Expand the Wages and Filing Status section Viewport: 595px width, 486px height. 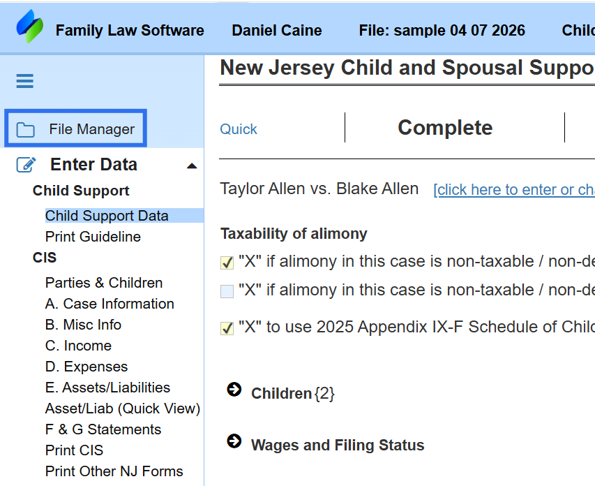click(x=338, y=445)
